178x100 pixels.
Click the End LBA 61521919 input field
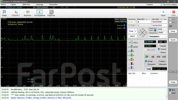(159, 22)
